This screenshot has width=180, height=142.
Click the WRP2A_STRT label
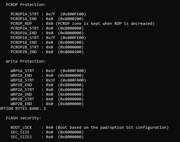tap(22, 90)
